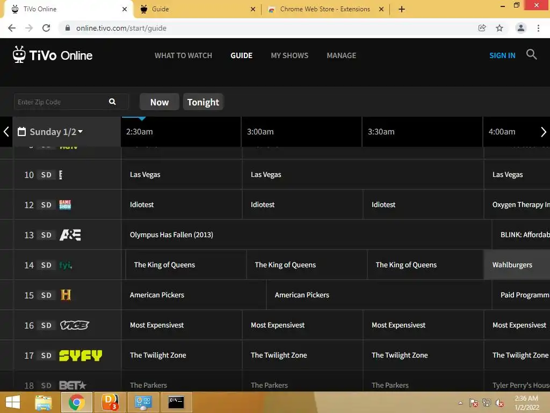Bookmark this page with the star
The width and height of the screenshot is (550, 413).
500,28
